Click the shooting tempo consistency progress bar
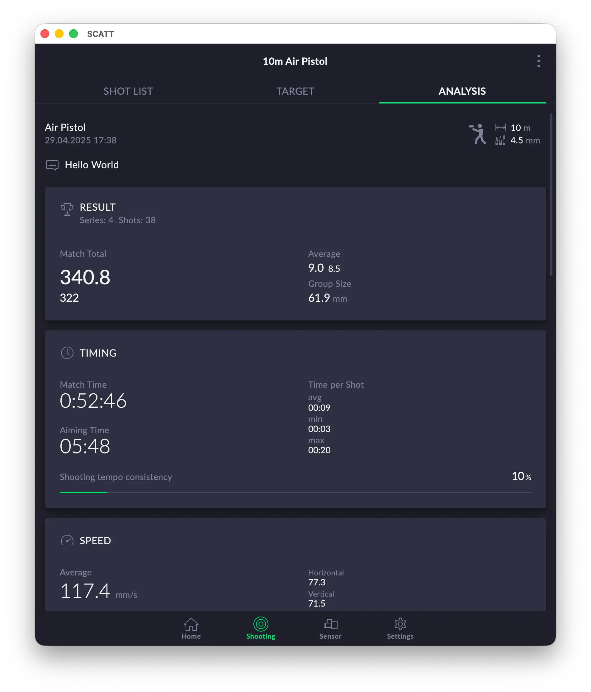 point(295,492)
